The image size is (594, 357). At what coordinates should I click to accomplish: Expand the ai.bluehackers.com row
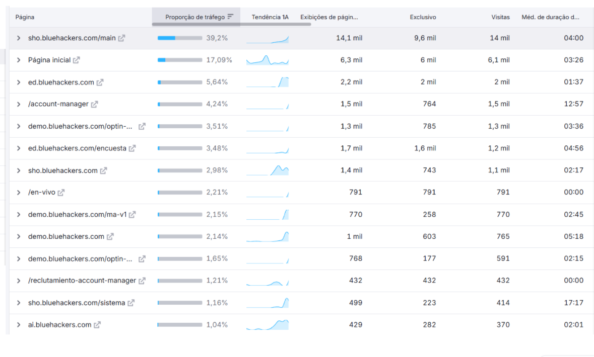coord(19,325)
